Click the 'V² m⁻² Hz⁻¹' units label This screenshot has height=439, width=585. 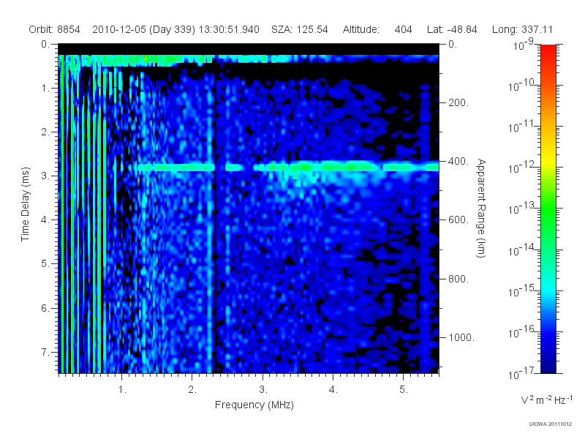(x=547, y=399)
